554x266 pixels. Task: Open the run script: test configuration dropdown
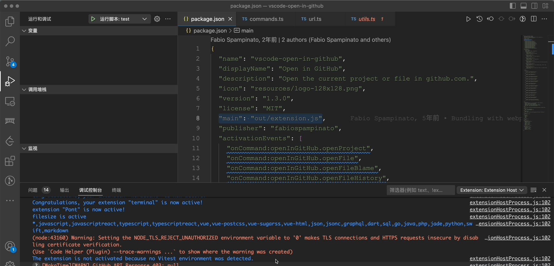point(119,19)
